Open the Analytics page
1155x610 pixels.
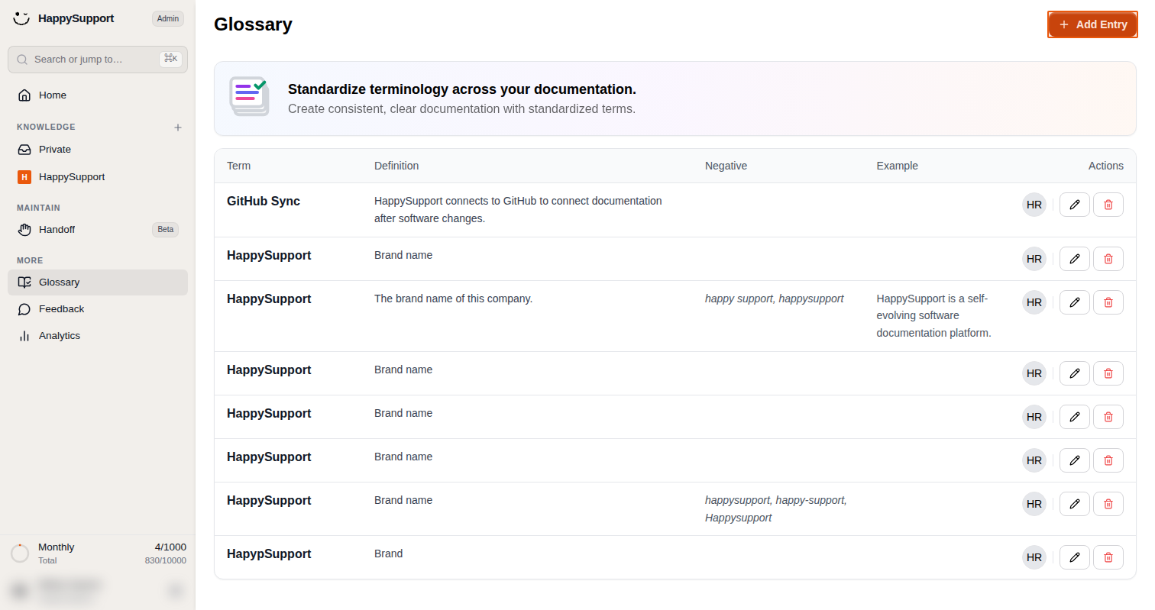[98, 336]
